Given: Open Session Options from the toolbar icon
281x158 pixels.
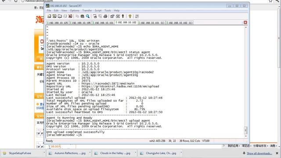Looking at the screenshot, I should (112, 16).
